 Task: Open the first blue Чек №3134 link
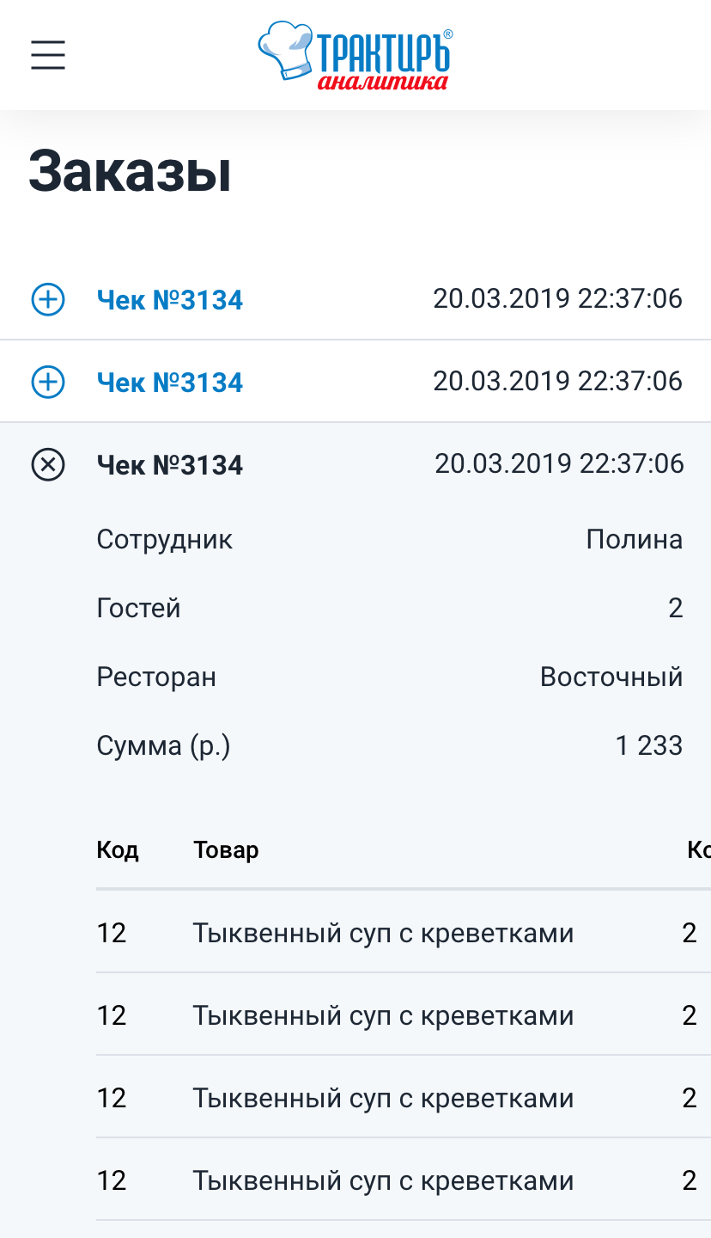pyautogui.click(x=170, y=300)
